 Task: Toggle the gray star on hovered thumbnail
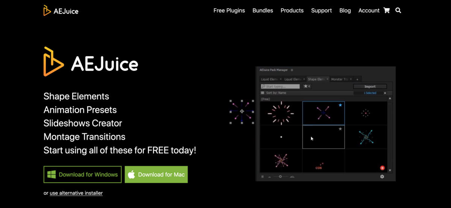[340, 129]
